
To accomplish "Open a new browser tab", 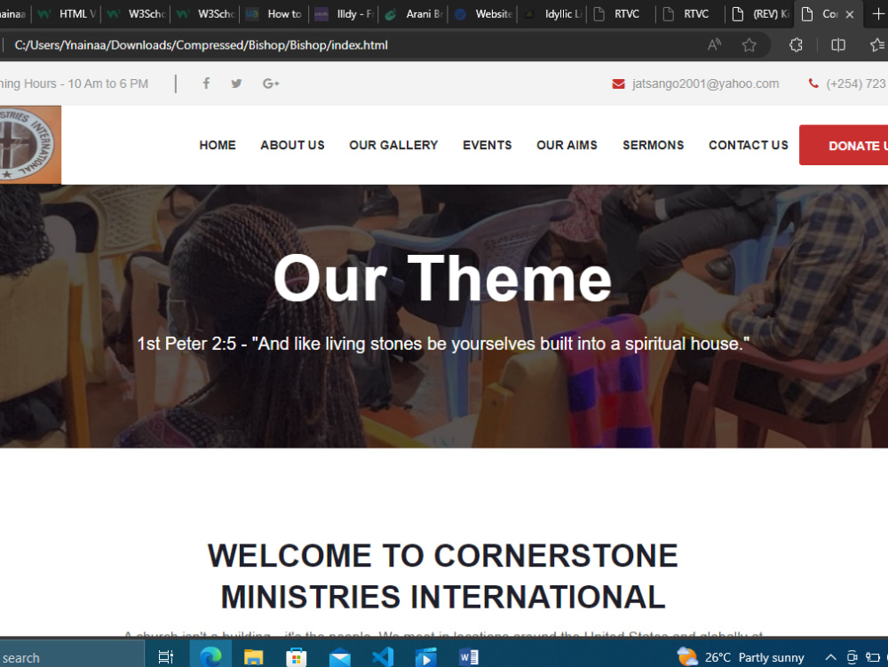I will [878, 14].
